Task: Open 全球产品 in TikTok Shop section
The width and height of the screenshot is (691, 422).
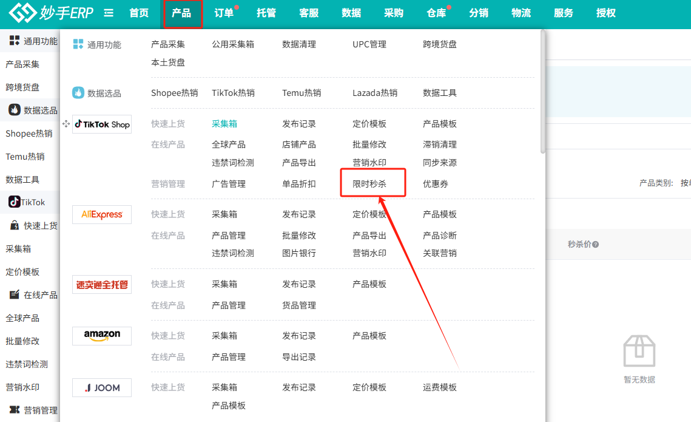Action: 228,145
